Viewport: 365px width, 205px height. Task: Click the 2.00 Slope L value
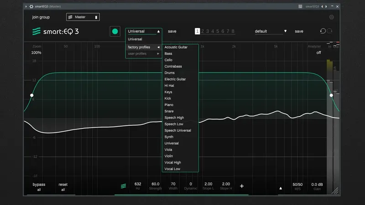[209, 184]
